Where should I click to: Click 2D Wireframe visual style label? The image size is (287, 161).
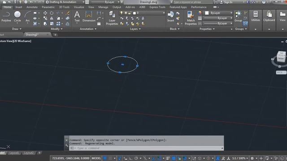(23, 41)
